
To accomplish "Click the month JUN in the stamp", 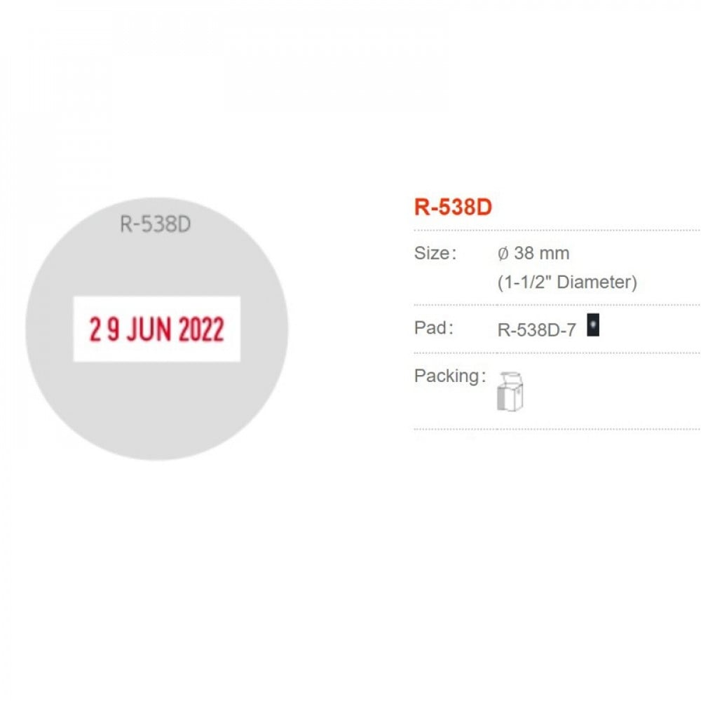I will click(149, 330).
